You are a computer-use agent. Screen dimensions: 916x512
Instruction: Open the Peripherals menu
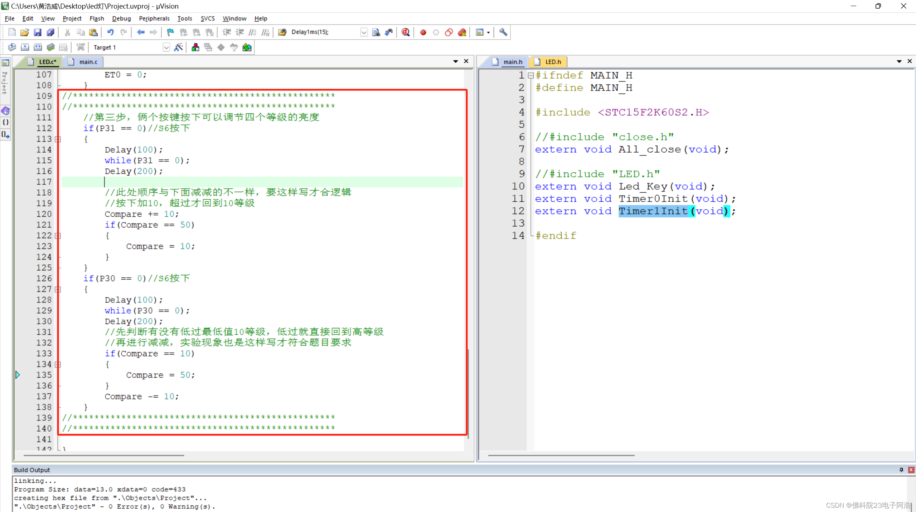point(154,19)
